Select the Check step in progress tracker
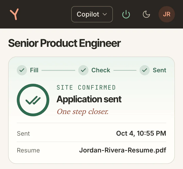The width and height of the screenshot is (183, 169). (x=94, y=70)
